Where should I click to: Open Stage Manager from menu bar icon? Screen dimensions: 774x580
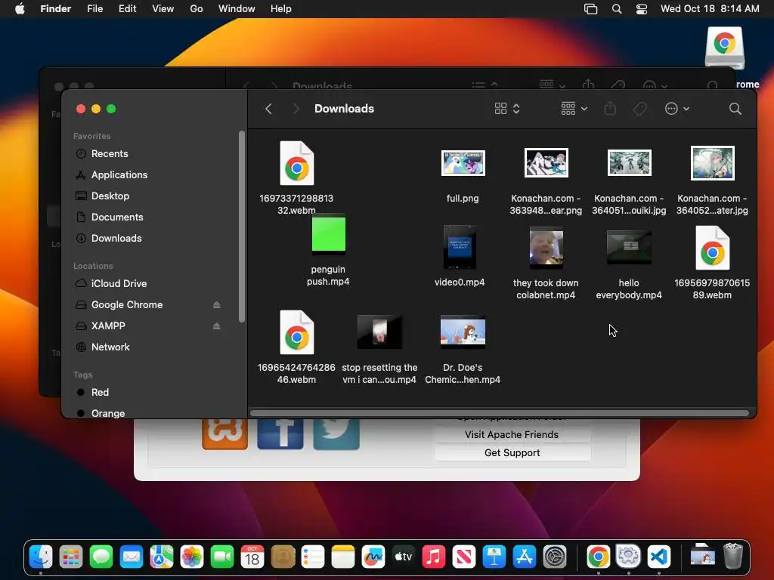(x=591, y=9)
